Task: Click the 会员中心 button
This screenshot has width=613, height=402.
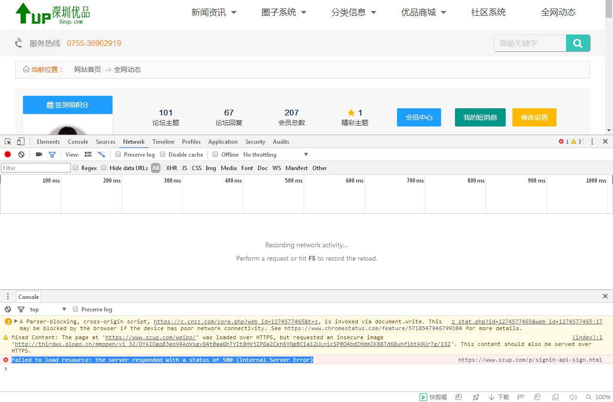Action: click(x=419, y=117)
